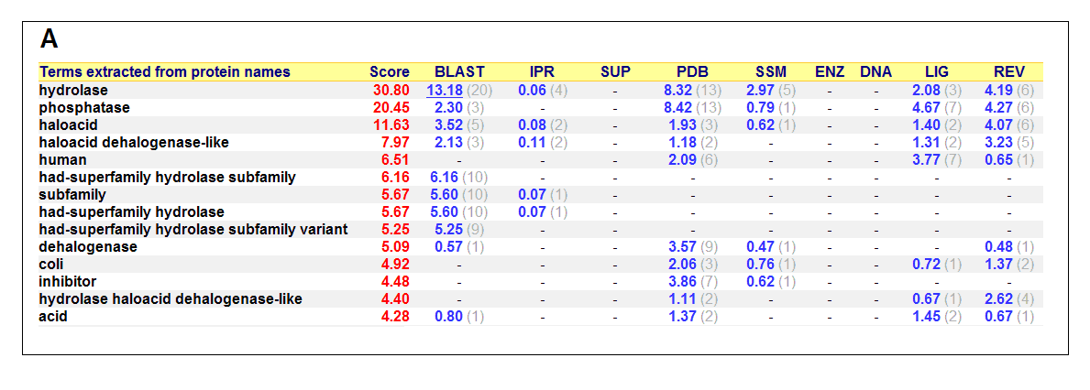Click BLAST score 6.16 for had-superfamily hydrolase subfamily
Viewport: 1090px width, 390px height.
point(445,177)
